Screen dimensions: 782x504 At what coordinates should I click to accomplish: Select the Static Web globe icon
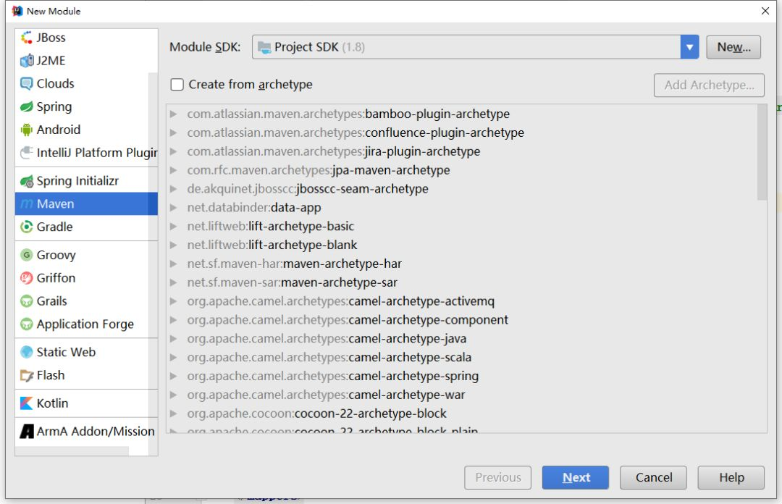pos(27,352)
